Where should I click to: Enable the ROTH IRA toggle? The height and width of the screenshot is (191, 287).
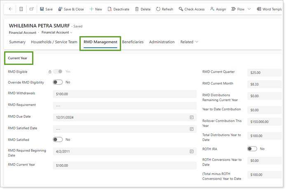pyautogui.click(x=252, y=149)
